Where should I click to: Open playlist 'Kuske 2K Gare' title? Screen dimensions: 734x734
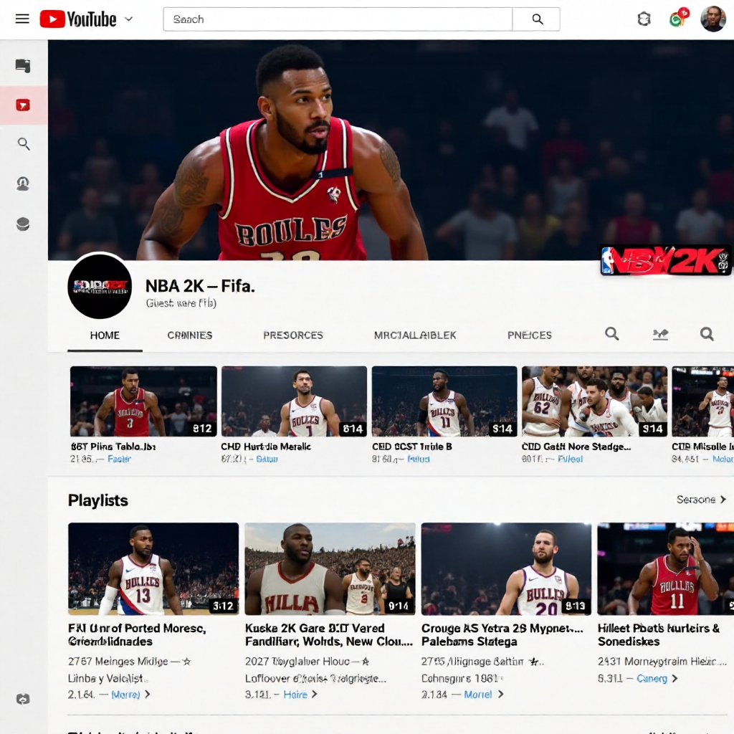328,635
